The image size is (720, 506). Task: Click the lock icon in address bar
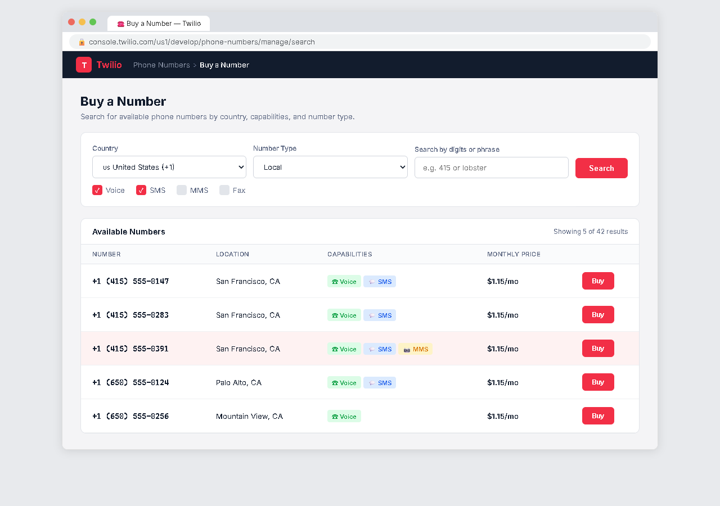click(x=82, y=42)
